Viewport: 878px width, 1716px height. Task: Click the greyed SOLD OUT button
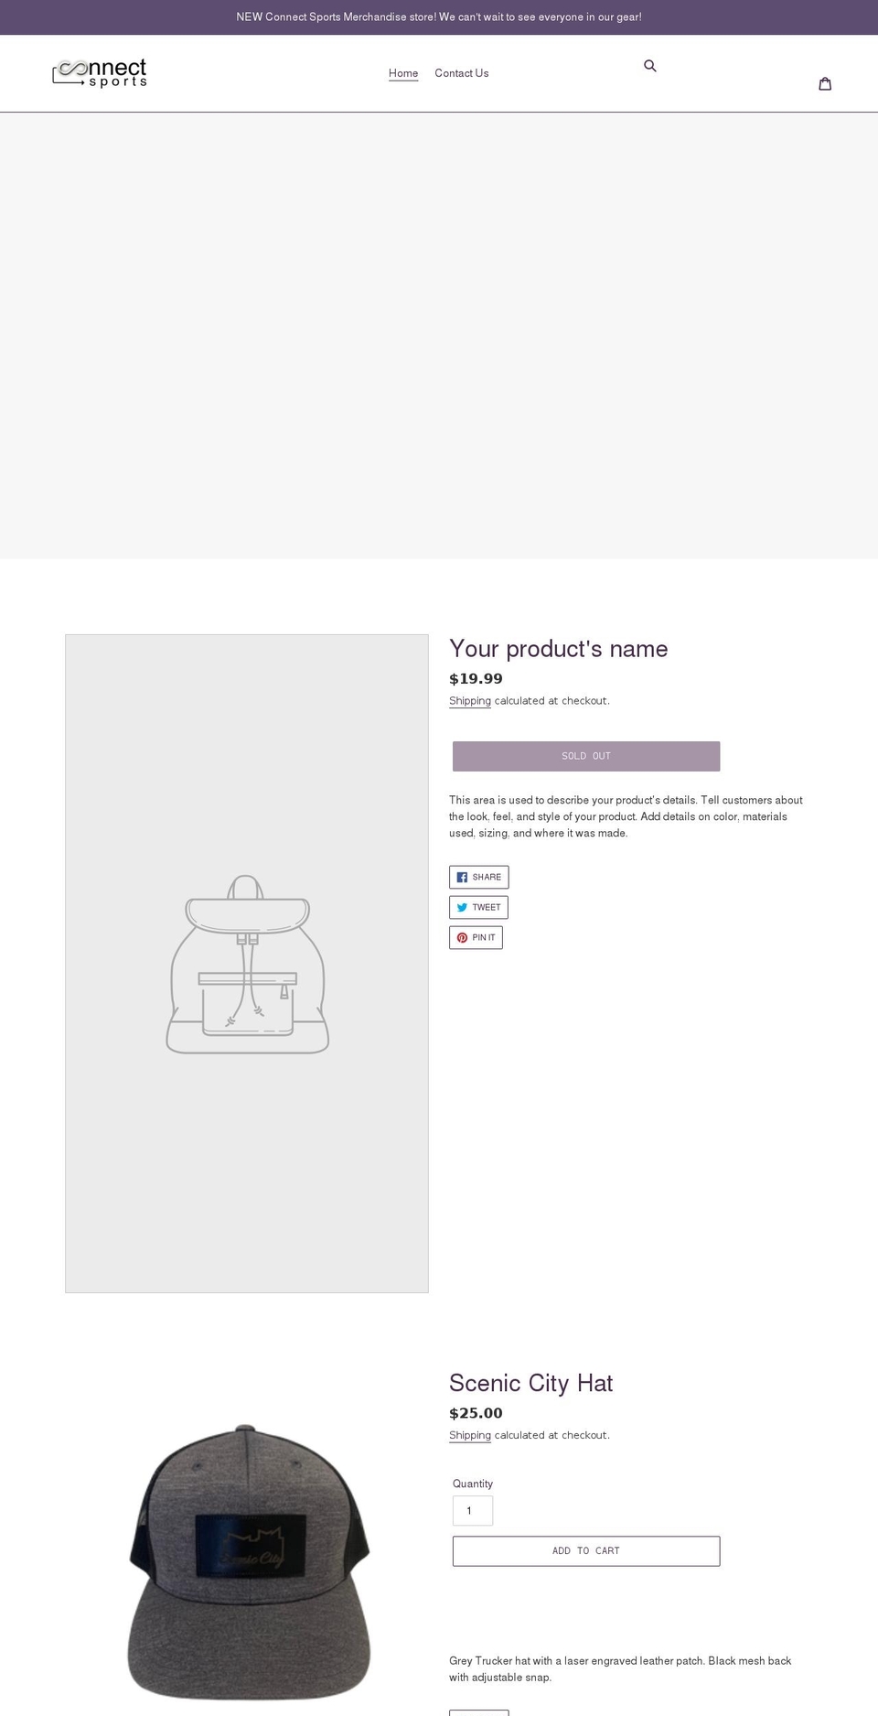coord(585,756)
